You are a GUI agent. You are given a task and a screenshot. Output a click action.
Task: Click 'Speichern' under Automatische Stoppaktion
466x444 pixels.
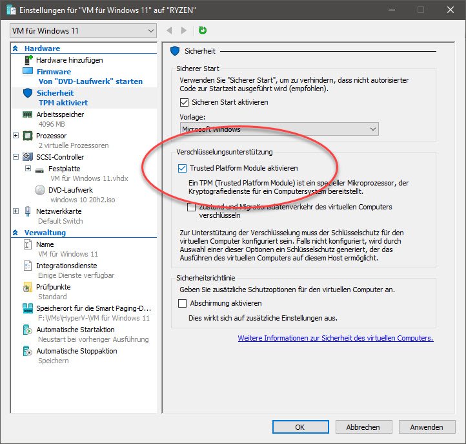(54, 361)
